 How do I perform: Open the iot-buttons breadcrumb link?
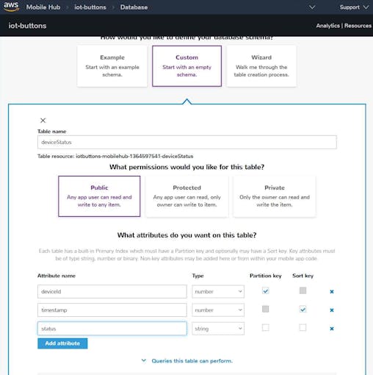(90, 7)
